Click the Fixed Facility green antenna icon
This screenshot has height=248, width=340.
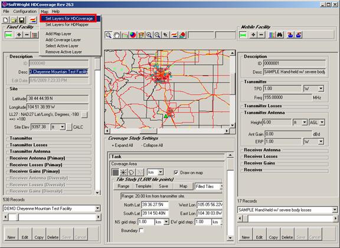[x=8, y=35]
